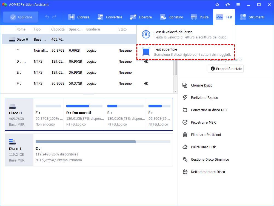Open the Pulire toolbar menu
Image resolution: width=274 pixels, height=206 pixels.
[200, 17]
